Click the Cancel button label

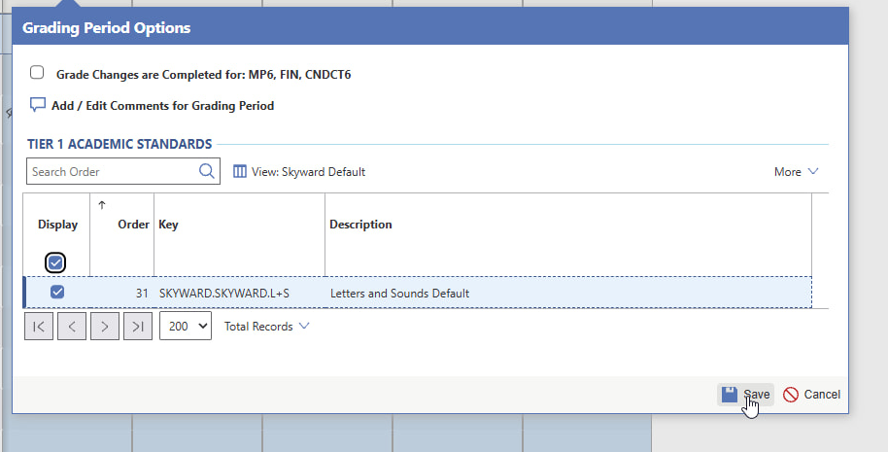point(822,395)
